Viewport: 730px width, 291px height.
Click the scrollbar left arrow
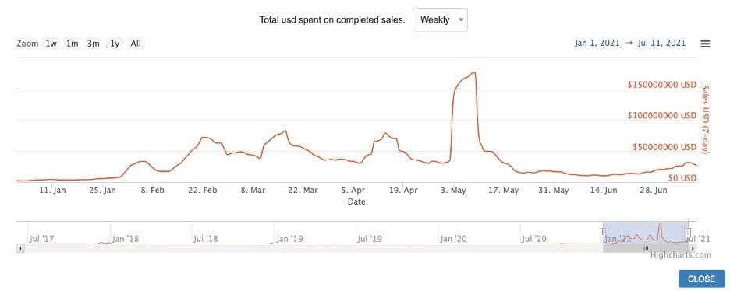click(20, 248)
